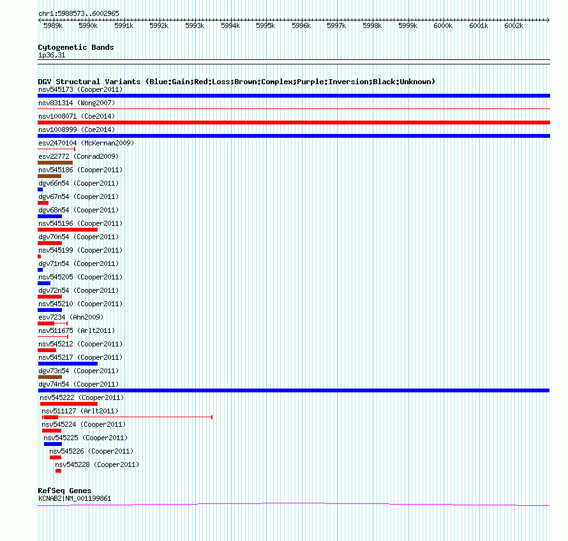
Task: Open the nsv545205 (Cooper2011) label
Action: [x=80, y=277]
